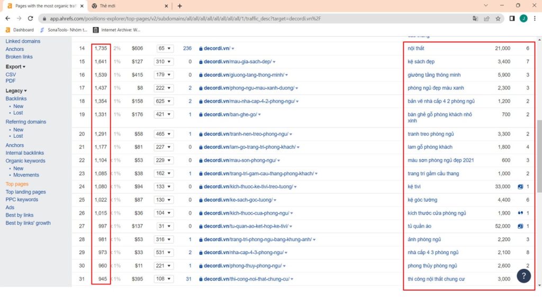Export the report as PDF
Screen dimensions: 542x305
point(11,81)
